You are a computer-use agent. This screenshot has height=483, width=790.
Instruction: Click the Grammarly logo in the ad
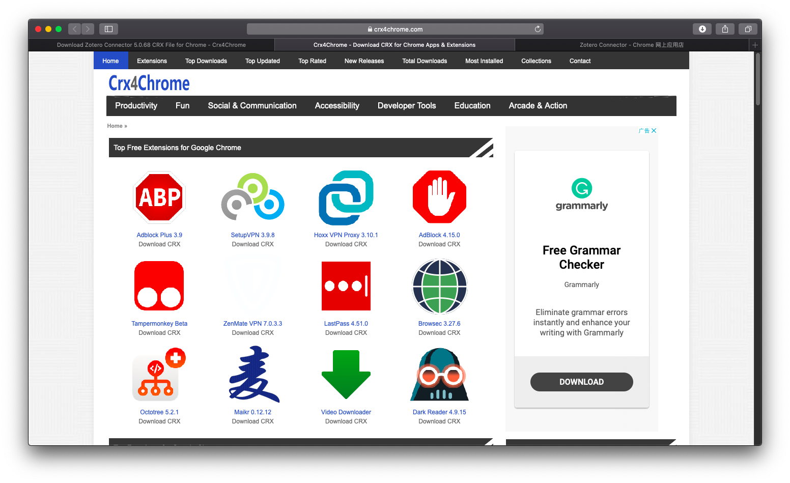(582, 194)
